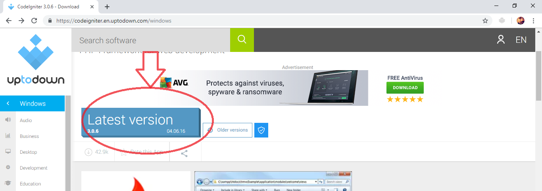The width and height of the screenshot is (542, 191).
Task: Click the sidebar category scrollbar
Action: (68, 143)
